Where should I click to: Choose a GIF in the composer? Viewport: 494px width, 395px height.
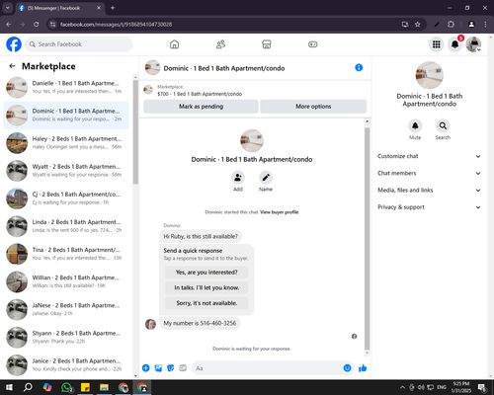tap(183, 368)
